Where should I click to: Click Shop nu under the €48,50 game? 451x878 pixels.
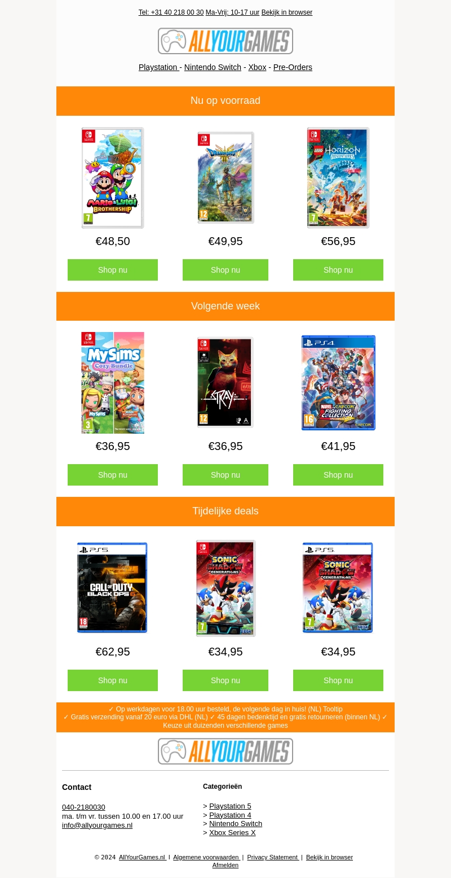pyautogui.click(x=113, y=270)
